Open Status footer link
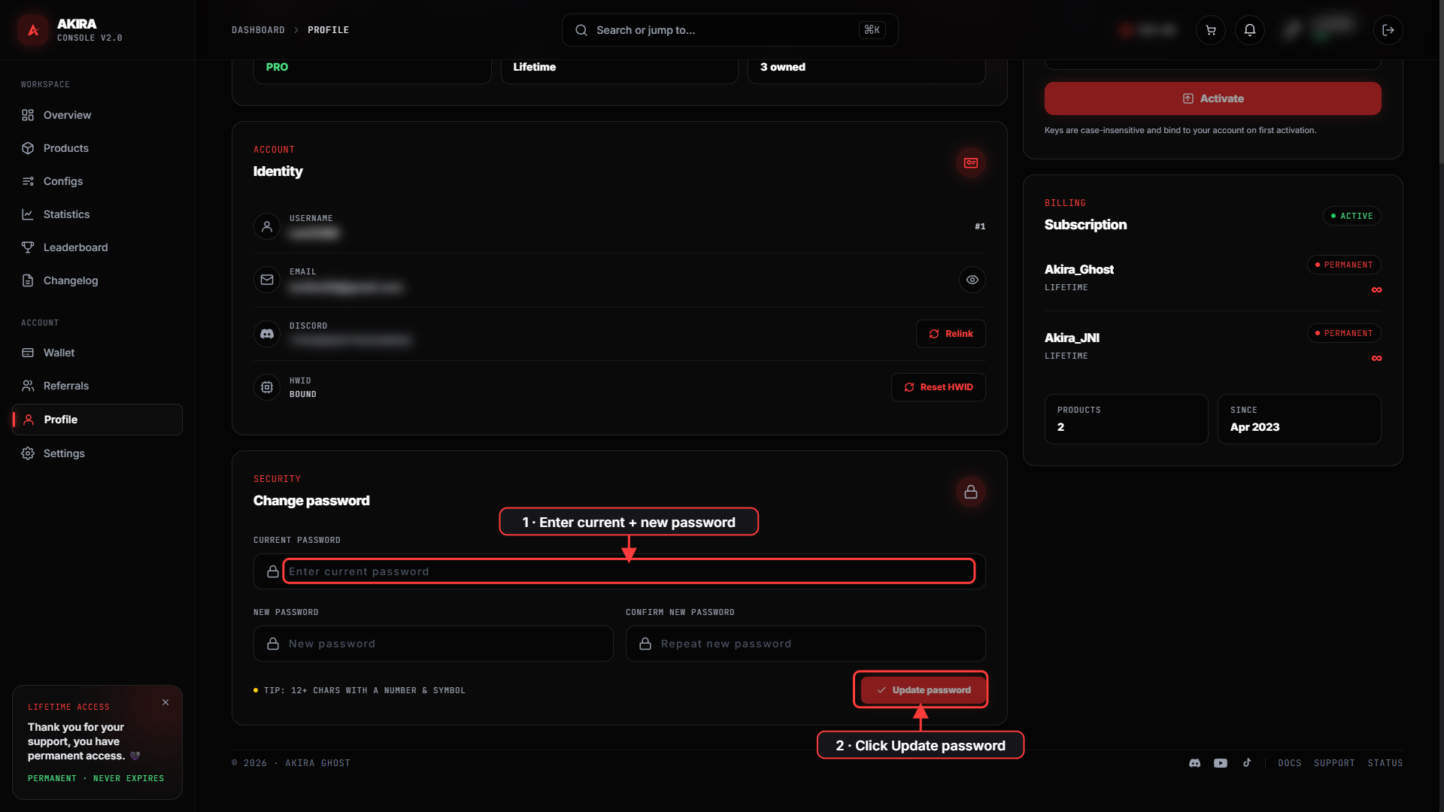The image size is (1444, 812). 1385,763
